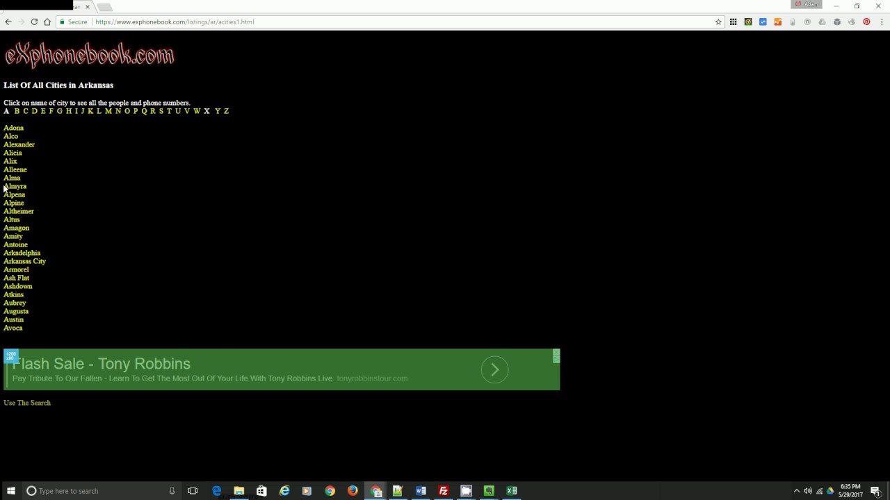Viewport: 890px width, 500px height.
Task: Open the Arkansas City listing
Action: 24,261
